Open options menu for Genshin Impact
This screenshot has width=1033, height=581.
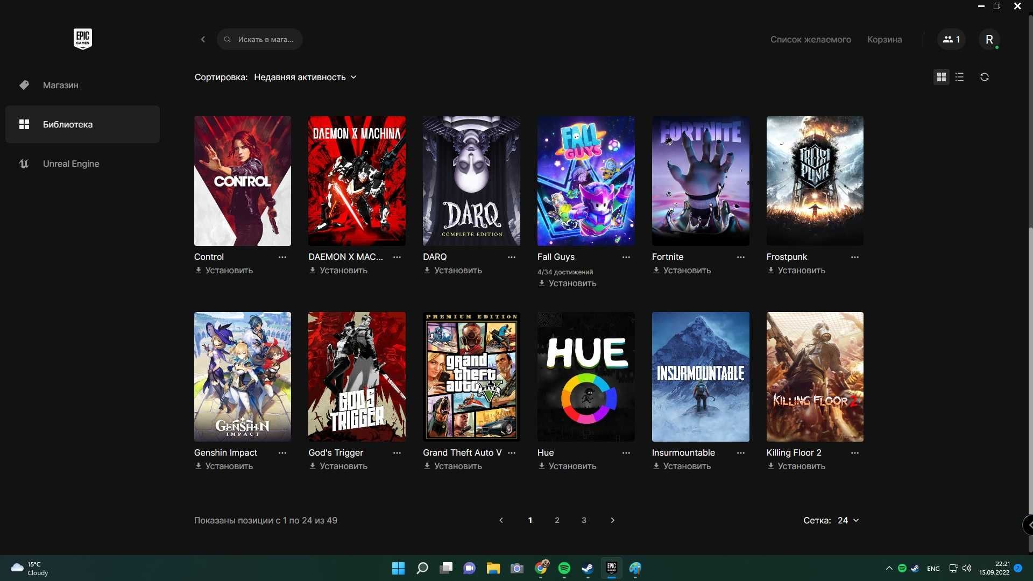tap(282, 453)
